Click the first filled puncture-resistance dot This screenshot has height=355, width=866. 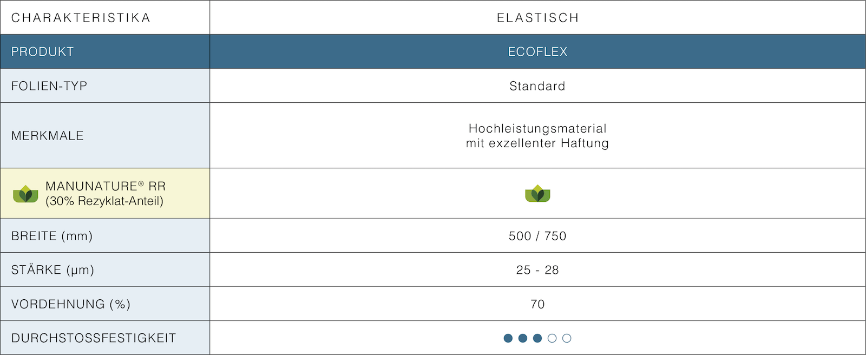508,338
